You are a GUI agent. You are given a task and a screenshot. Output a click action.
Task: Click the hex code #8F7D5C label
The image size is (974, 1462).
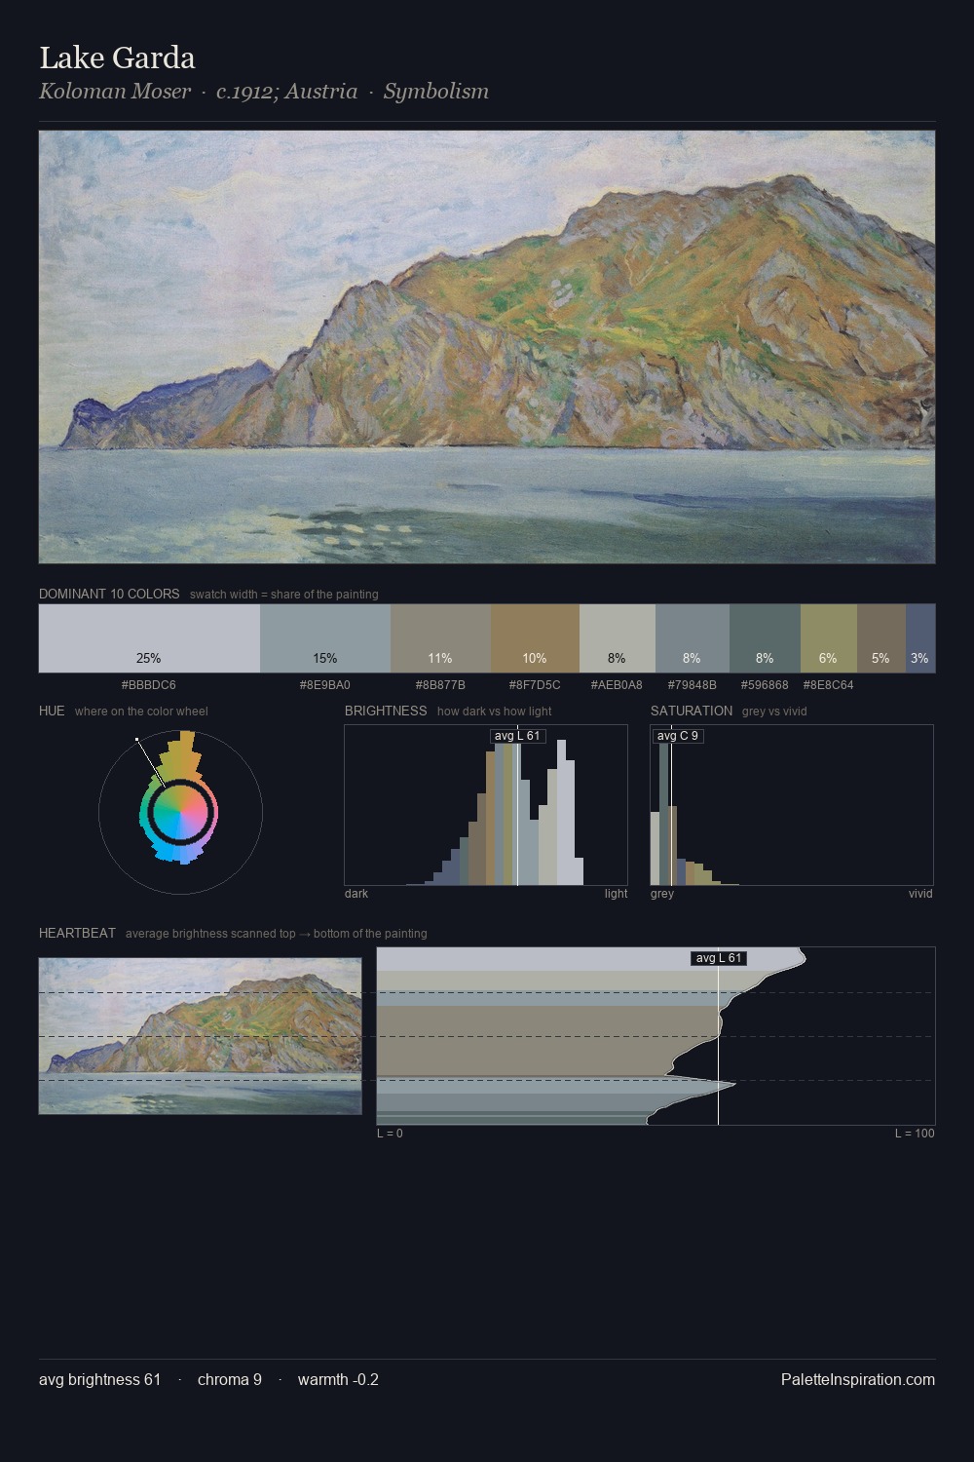coord(535,685)
